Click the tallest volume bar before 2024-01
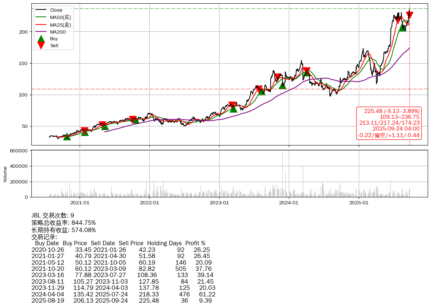Image resolution: width=431 pixels, height=307 pixels. 282,175
